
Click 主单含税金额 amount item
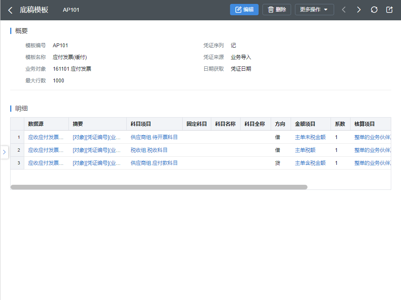(310, 163)
